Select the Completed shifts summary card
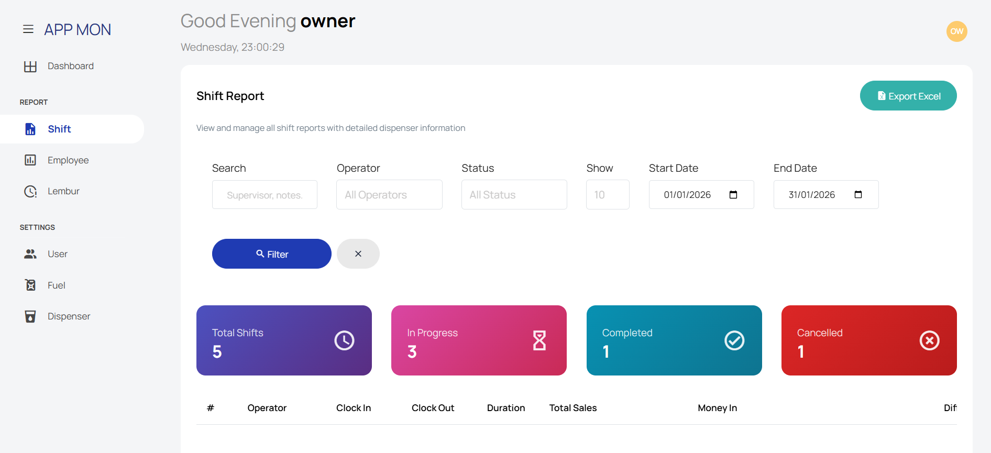 pyautogui.click(x=674, y=340)
